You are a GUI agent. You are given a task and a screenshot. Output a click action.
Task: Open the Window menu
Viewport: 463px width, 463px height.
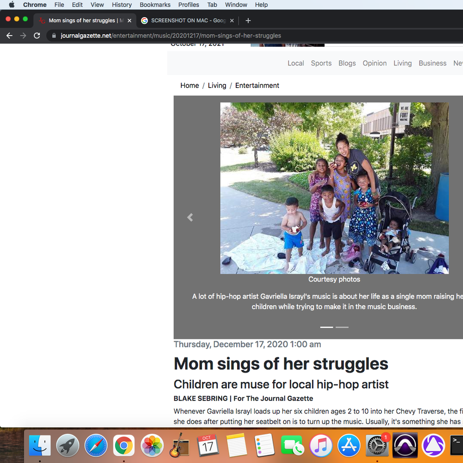[x=236, y=5]
